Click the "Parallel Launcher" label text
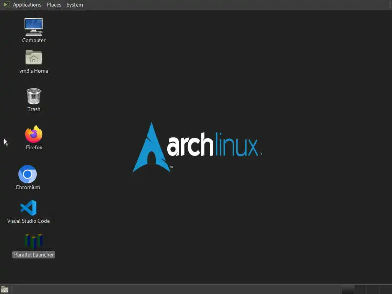The image size is (392, 294). click(34, 255)
